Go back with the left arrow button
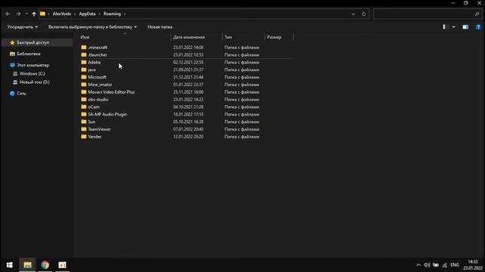Image resolution: width=485 pixels, height=272 pixels. [x=8, y=14]
